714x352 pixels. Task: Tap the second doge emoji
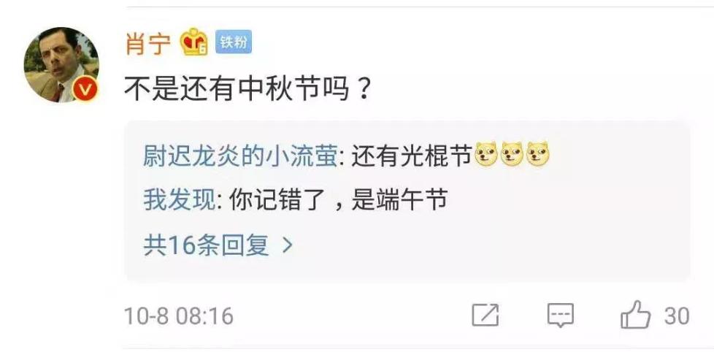pyautogui.click(x=512, y=154)
